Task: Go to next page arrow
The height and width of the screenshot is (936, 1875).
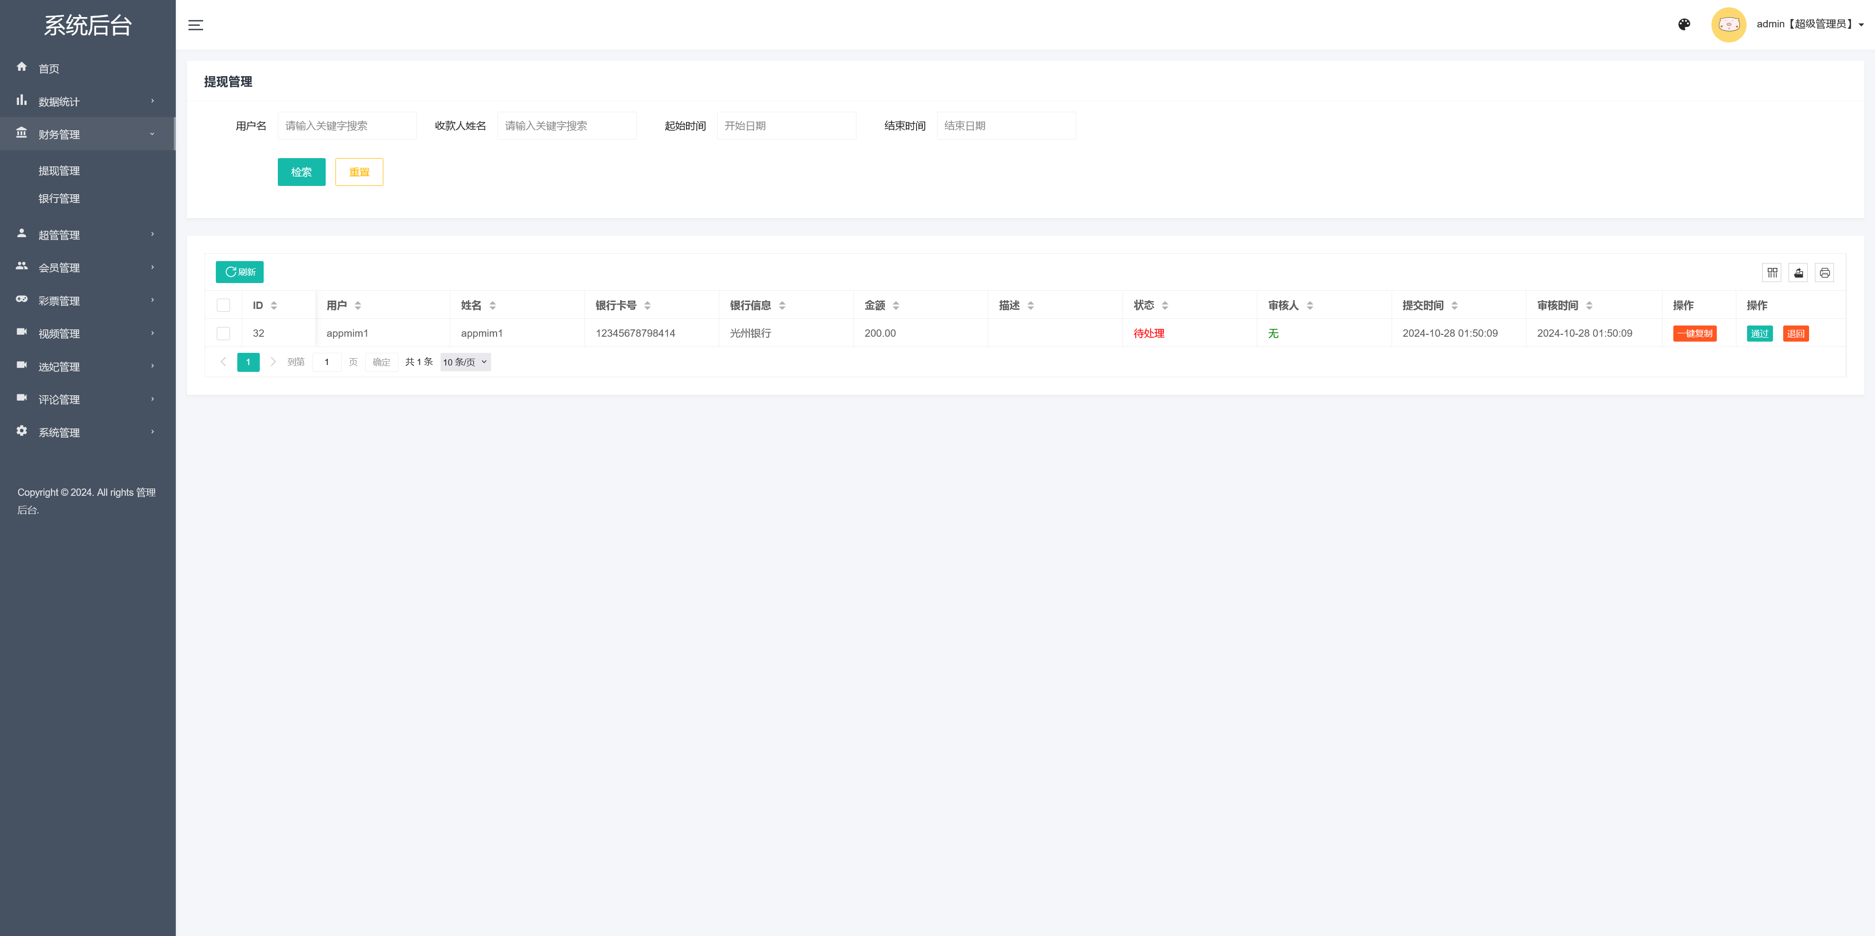Action: 273,362
